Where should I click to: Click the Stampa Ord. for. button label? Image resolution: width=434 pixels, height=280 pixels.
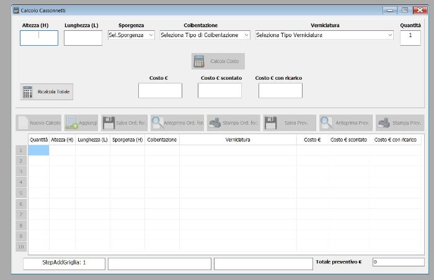click(240, 123)
